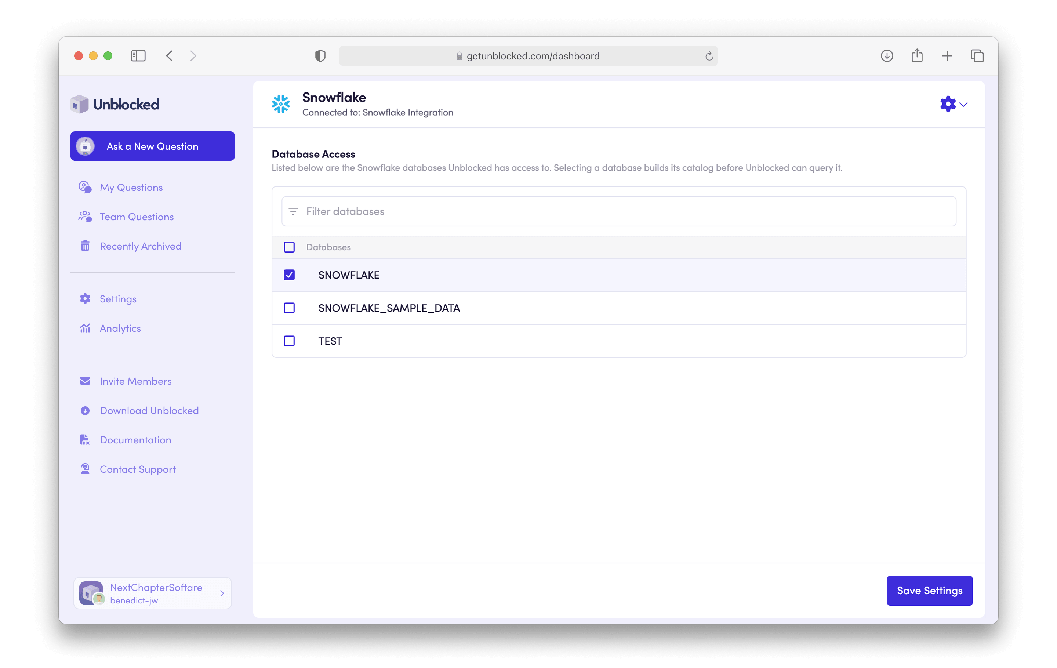Click the SNOWFLAKE_SAMPLE_DATA row label

tap(389, 308)
